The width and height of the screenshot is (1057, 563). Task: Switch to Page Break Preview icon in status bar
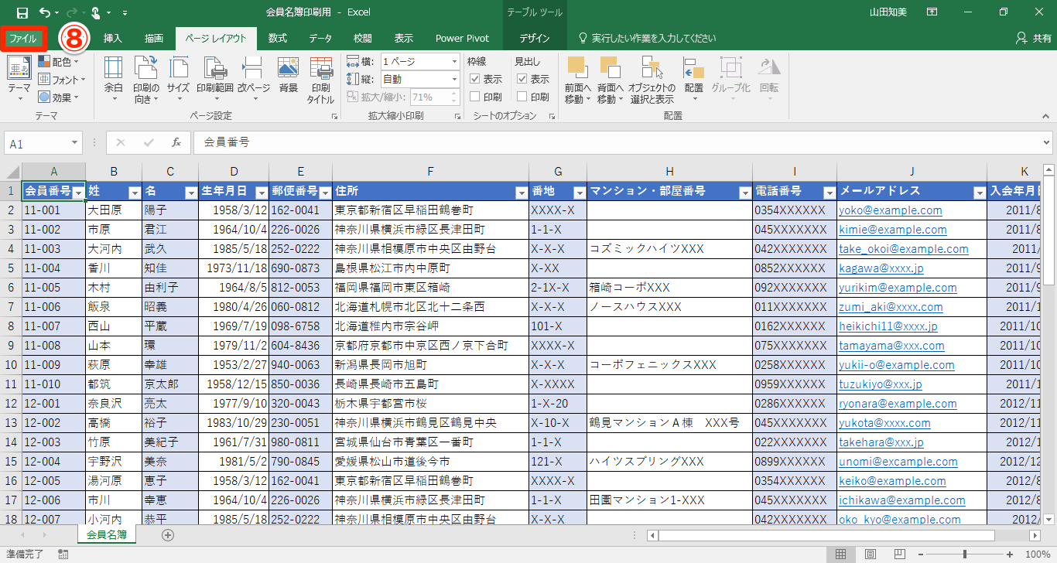point(900,554)
